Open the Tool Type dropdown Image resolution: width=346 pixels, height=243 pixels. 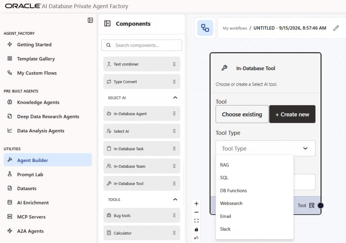(x=266, y=148)
